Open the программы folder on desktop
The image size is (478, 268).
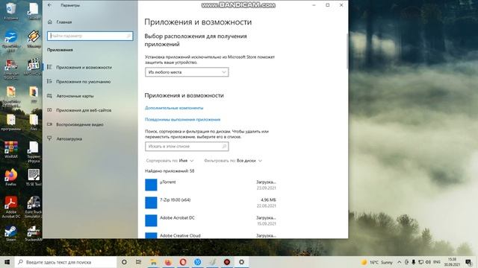11,122
